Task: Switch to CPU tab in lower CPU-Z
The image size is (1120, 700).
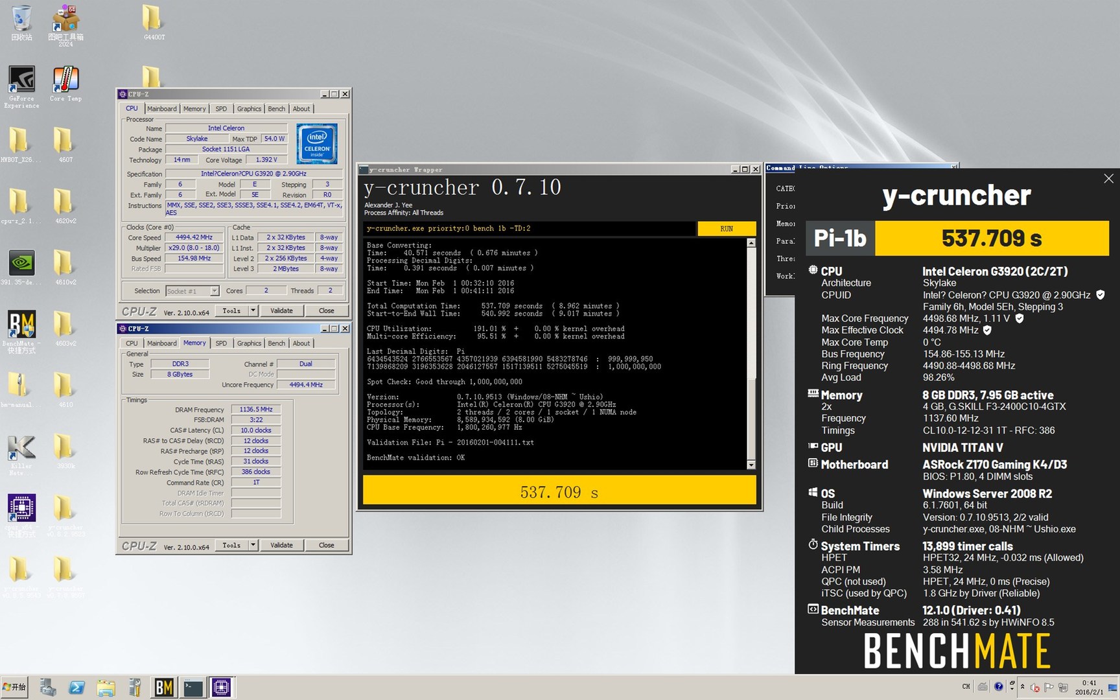Action: (x=132, y=344)
